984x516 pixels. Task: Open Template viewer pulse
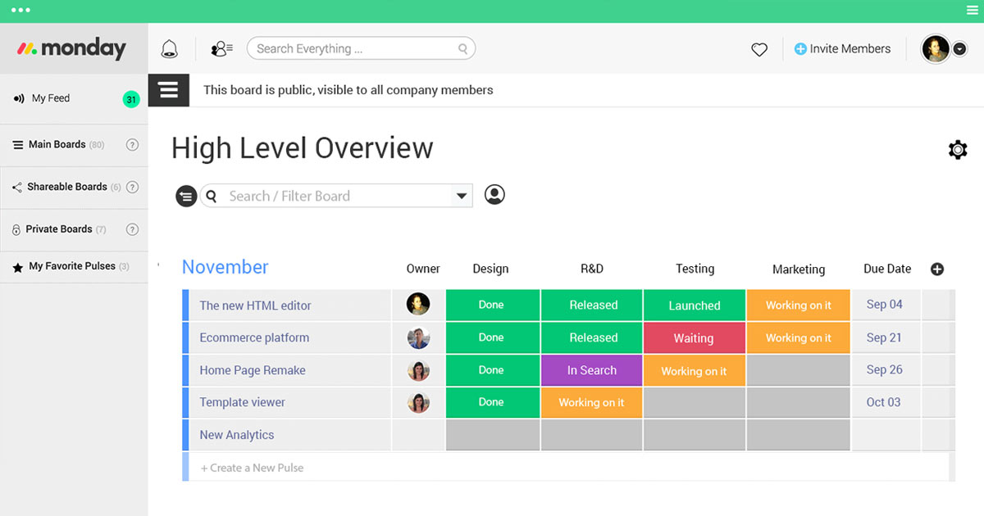pos(242,402)
